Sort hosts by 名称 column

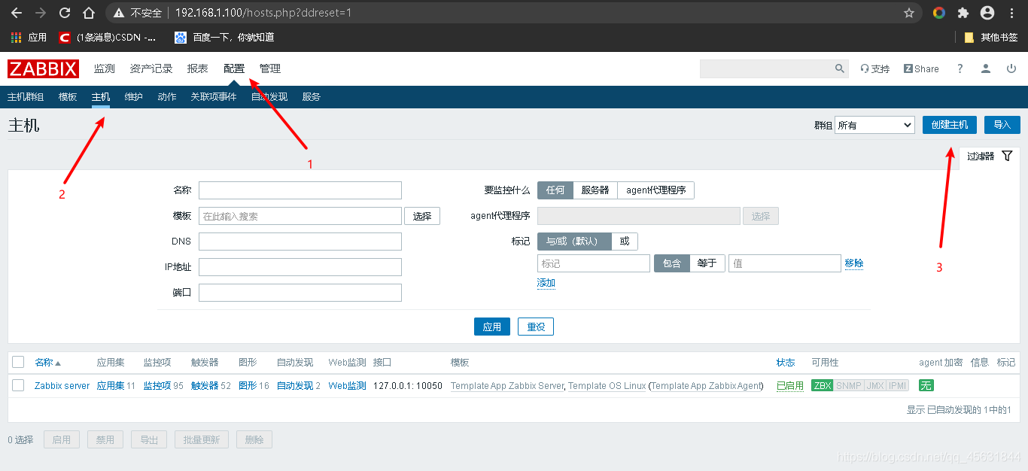click(x=47, y=362)
